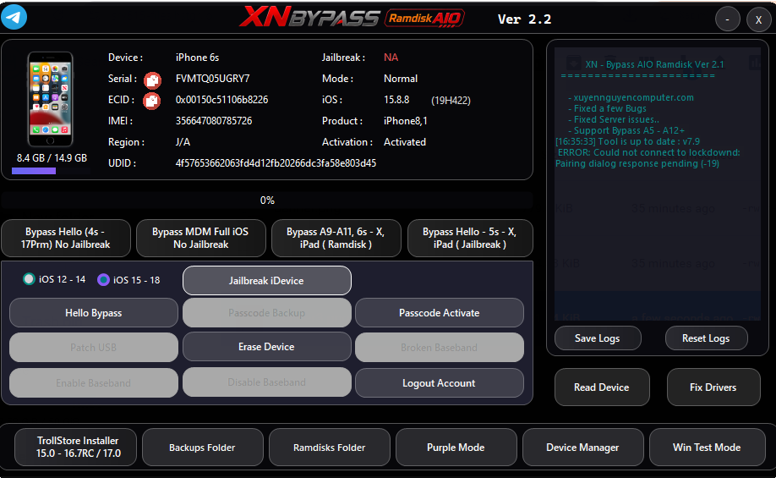Screen dimensions: 776x478
Task: Open the Telegram channel icon
Action: pyautogui.click(x=14, y=17)
